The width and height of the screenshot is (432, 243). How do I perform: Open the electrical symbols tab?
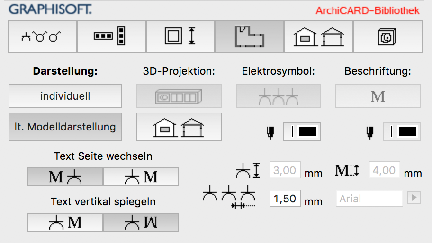click(x=42, y=36)
